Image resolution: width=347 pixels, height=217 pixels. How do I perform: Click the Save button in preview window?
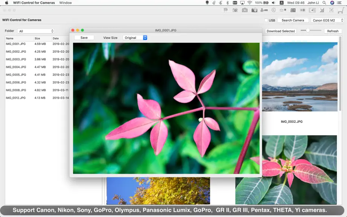pos(84,38)
